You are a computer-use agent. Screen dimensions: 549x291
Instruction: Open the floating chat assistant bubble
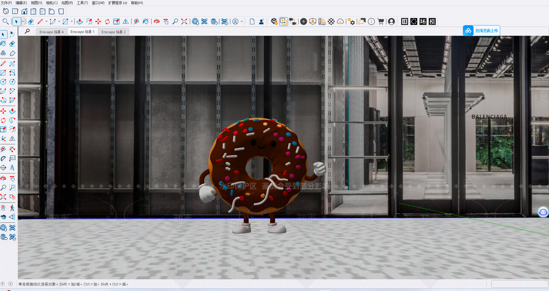tap(543, 212)
